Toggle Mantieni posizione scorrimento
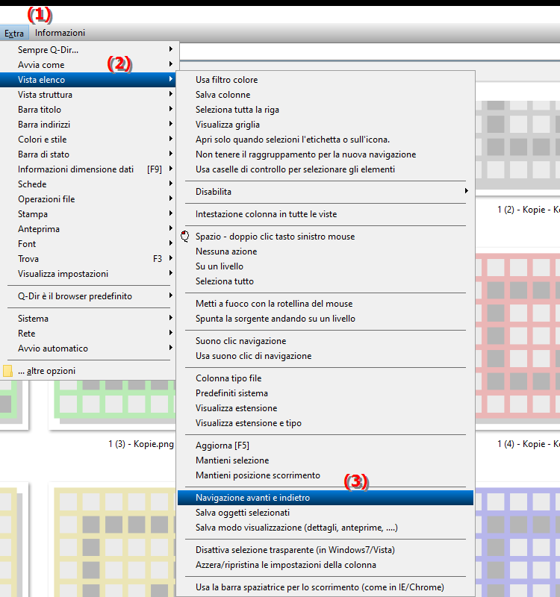This screenshot has height=597, width=560. point(326,475)
